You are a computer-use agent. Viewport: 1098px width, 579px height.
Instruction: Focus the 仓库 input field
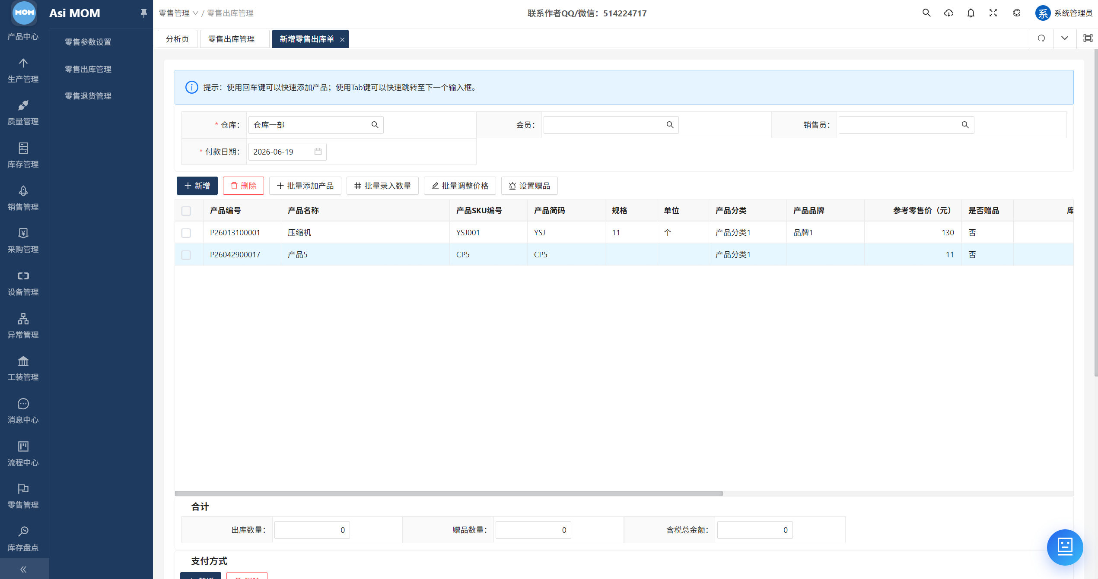click(316, 125)
